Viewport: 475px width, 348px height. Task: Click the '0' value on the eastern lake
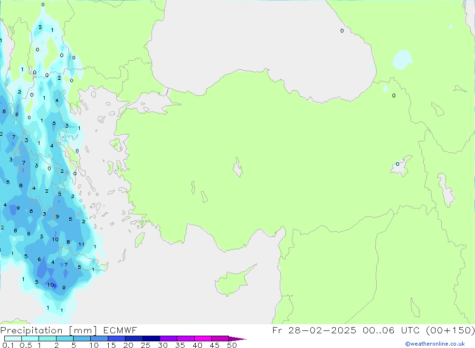click(398, 164)
